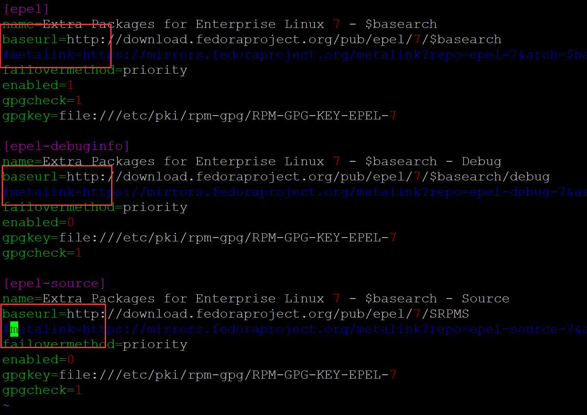This screenshot has width=587, height=415.
Task: Click the green cursor block on the epel-source metalink line
Action: (14, 329)
